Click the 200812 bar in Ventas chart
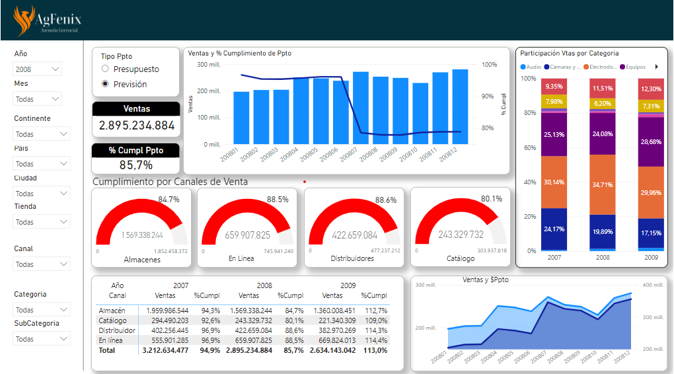Screen dimensions: 674x374 [460, 106]
